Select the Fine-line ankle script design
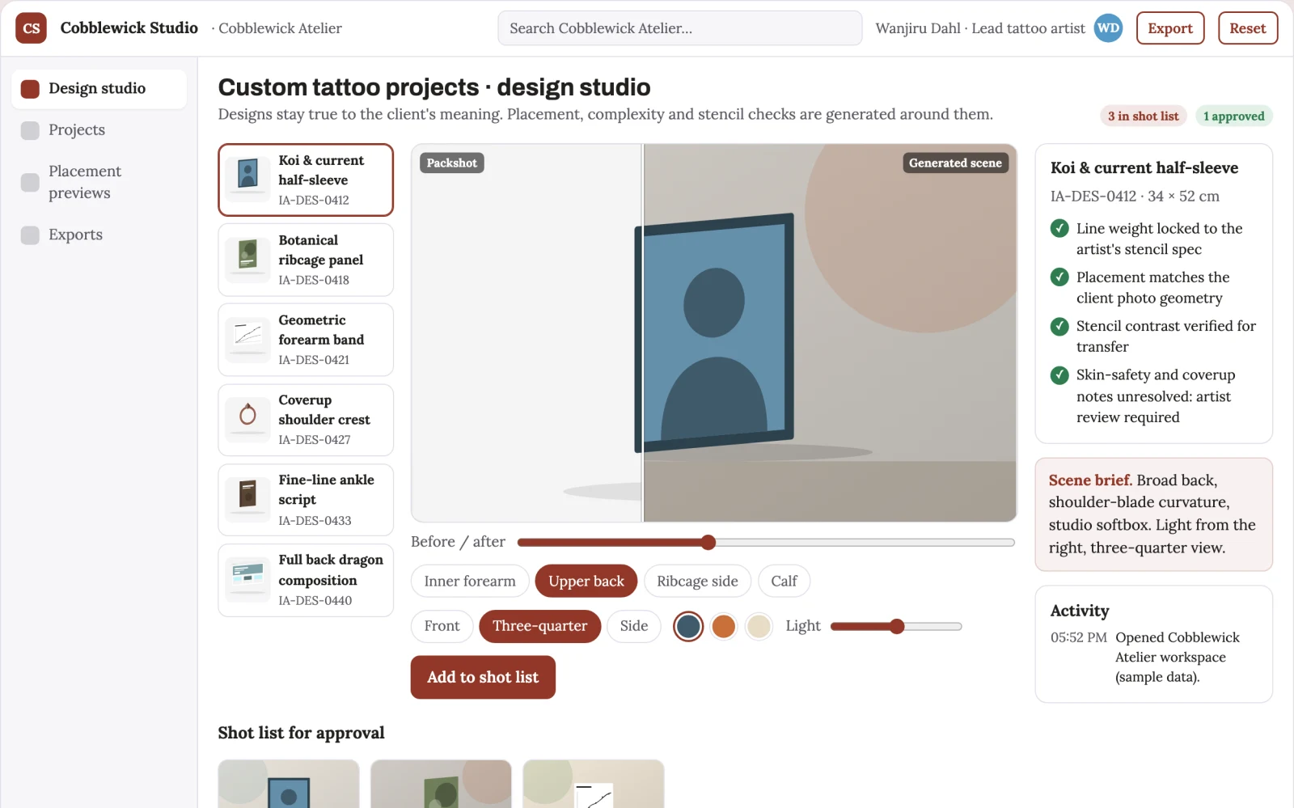This screenshot has height=808, width=1294. click(x=306, y=500)
